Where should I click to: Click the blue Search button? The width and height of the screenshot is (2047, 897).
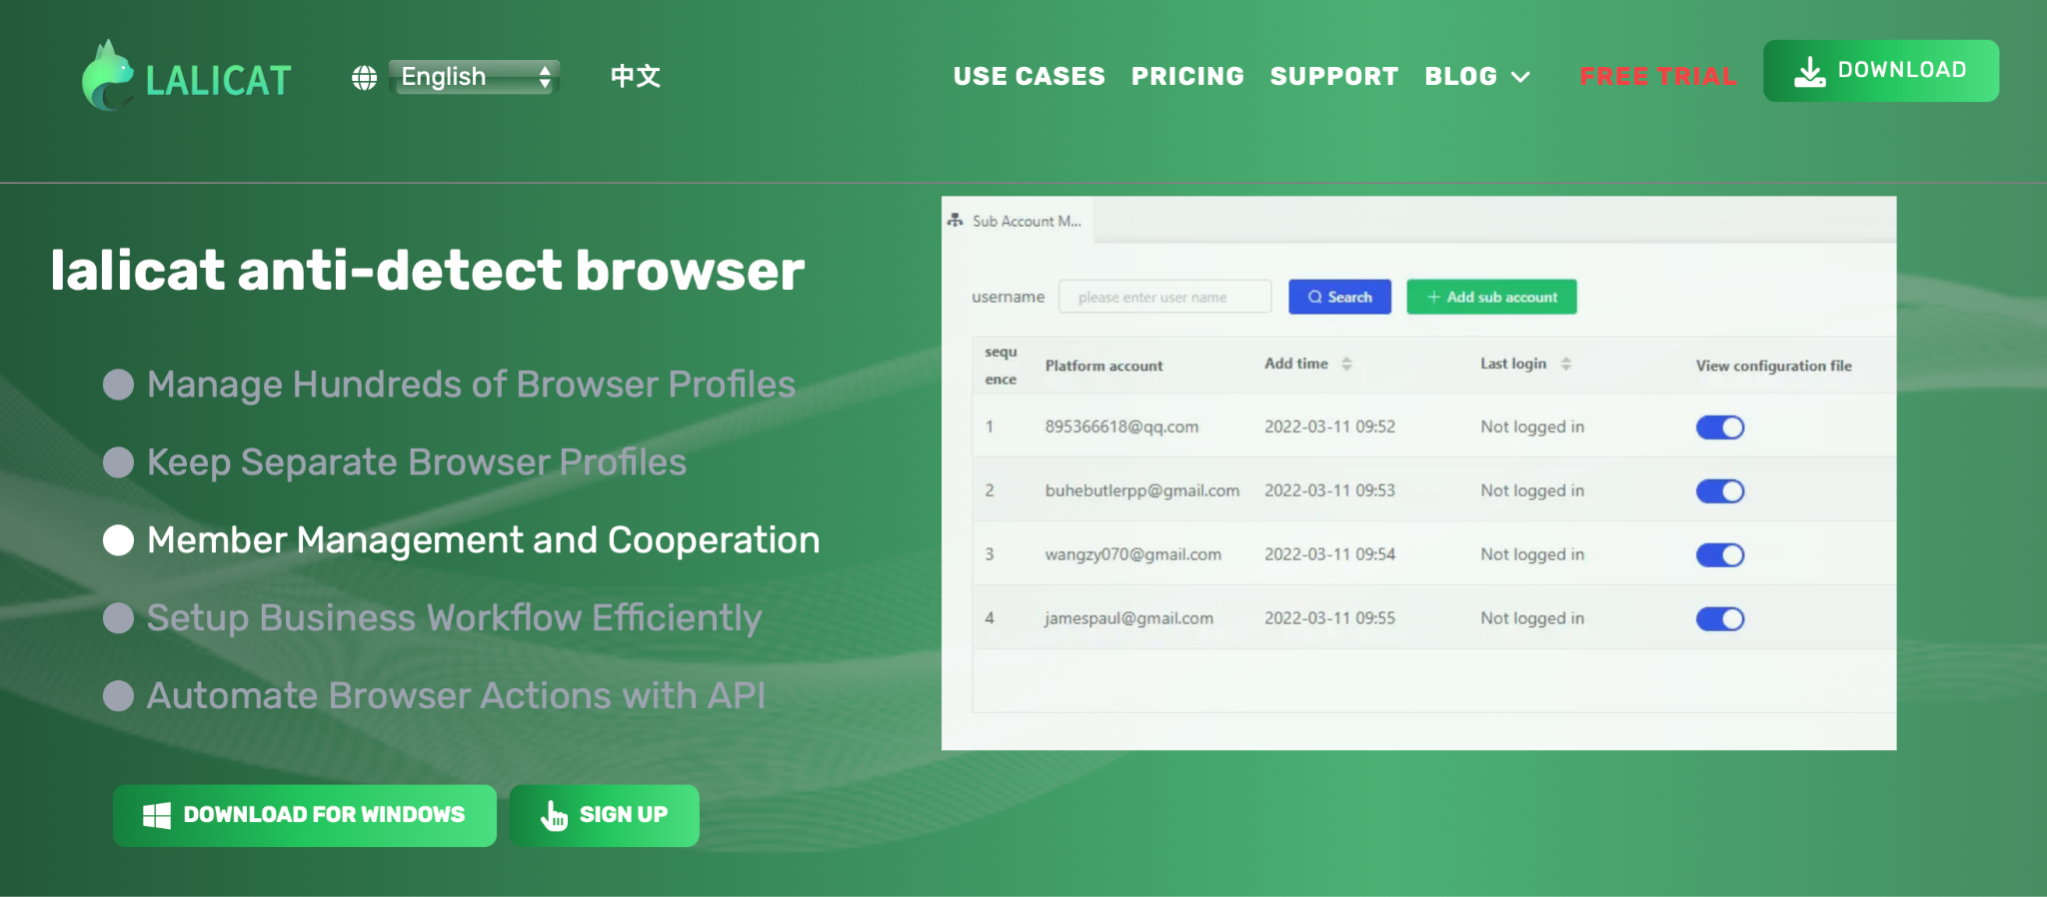click(x=1339, y=297)
